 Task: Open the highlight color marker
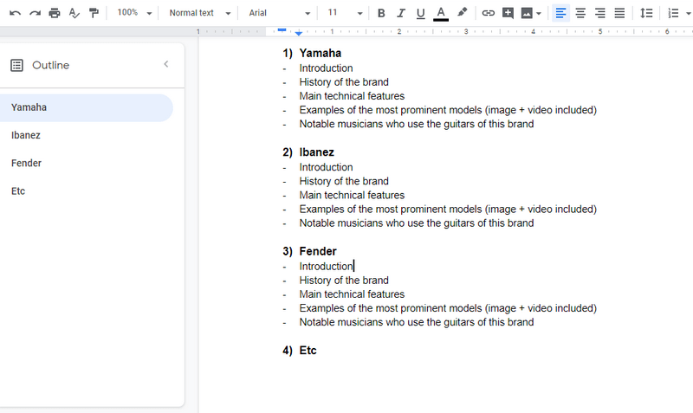tap(462, 13)
